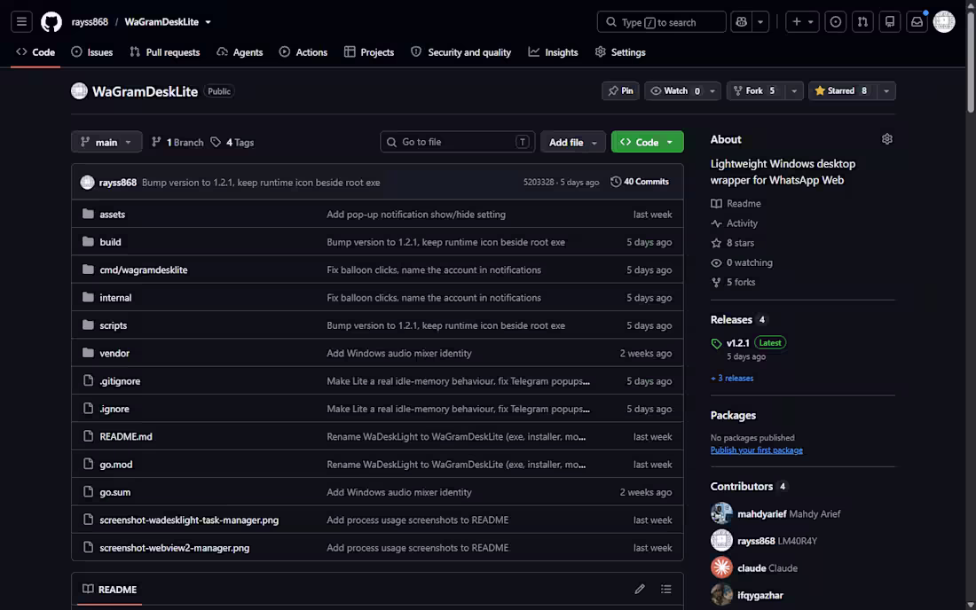The width and height of the screenshot is (976, 610).
Task: Switch to the Issues tab
Action: tap(92, 52)
